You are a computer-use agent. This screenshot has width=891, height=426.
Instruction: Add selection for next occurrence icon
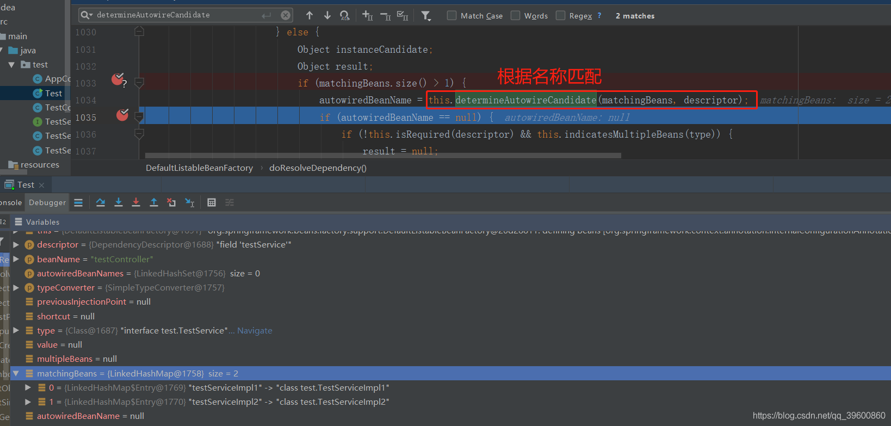pyautogui.click(x=368, y=15)
